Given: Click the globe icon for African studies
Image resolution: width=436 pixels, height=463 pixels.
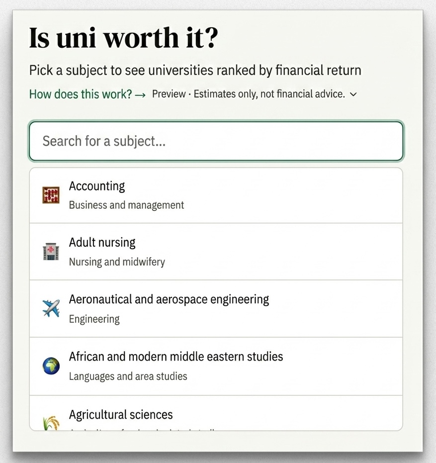Looking at the screenshot, I should (50, 366).
